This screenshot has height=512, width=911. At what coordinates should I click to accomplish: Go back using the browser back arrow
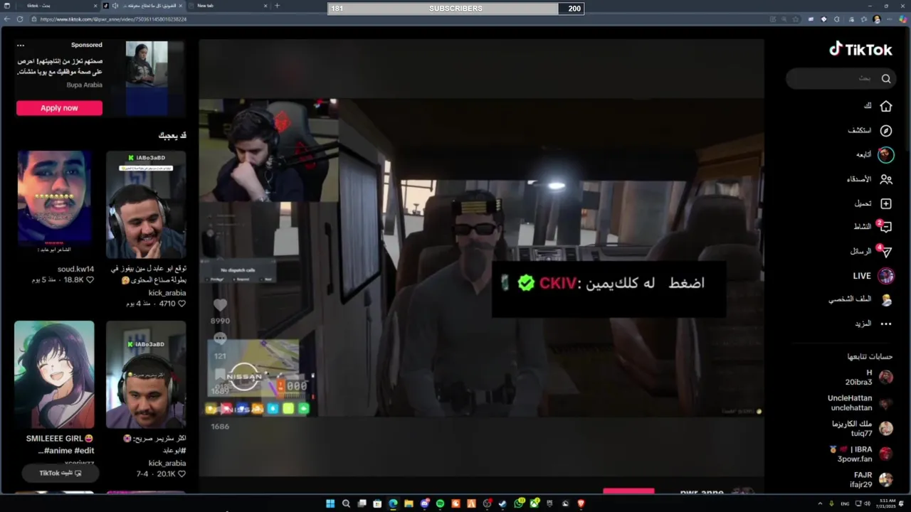pyautogui.click(x=6, y=19)
